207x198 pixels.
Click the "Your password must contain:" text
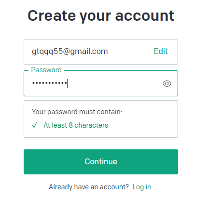[x=77, y=112]
